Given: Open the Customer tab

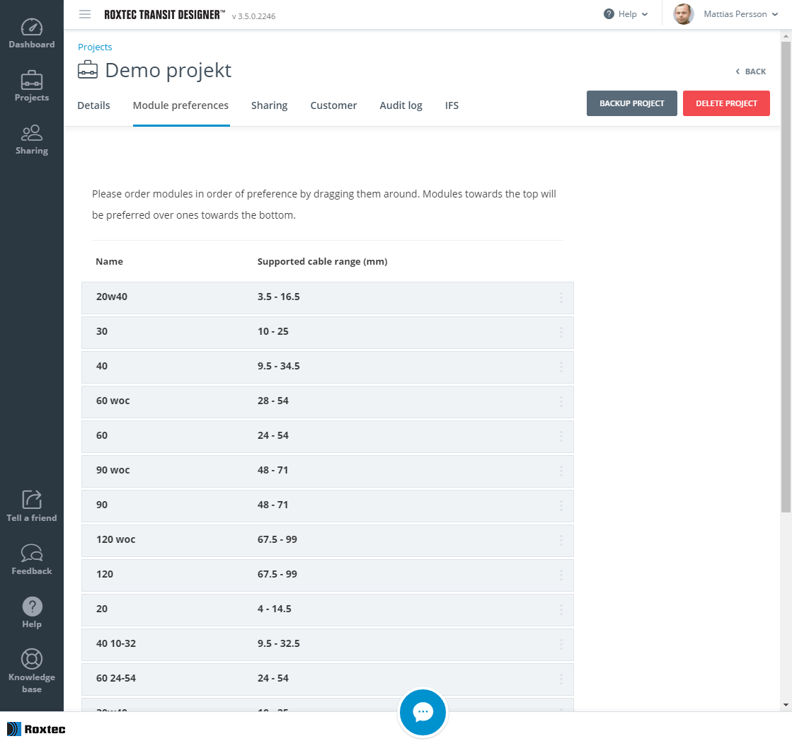Looking at the screenshot, I should point(333,105).
